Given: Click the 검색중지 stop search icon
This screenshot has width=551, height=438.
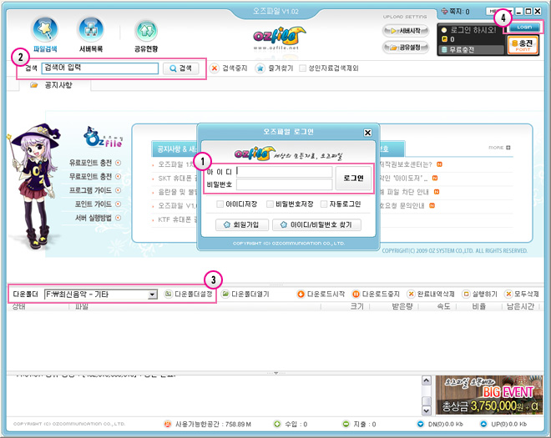Looking at the screenshot, I should (215, 68).
